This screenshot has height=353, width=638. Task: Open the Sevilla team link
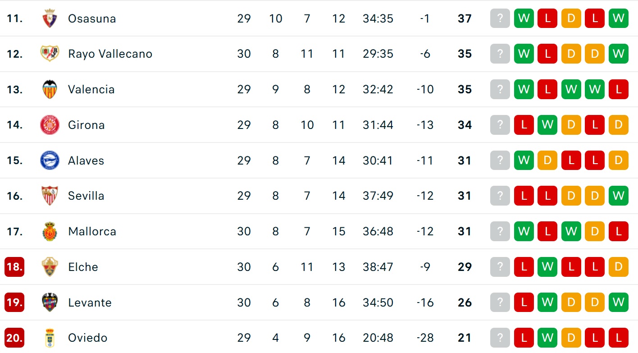[x=86, y=196]
